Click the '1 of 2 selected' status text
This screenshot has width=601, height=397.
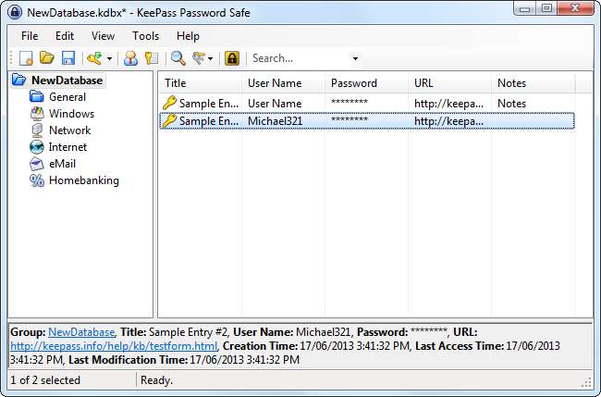[45, 380]
